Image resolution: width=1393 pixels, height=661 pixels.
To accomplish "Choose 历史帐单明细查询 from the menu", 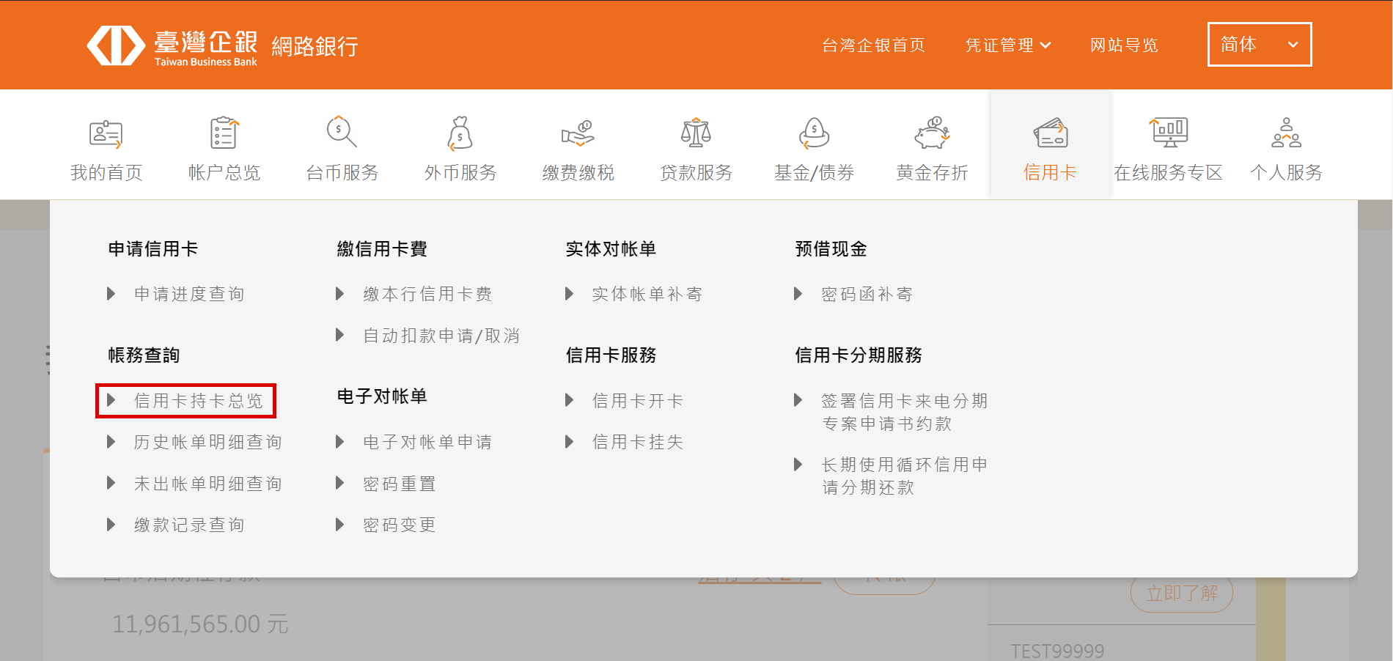I will click(x=207, y=442).
